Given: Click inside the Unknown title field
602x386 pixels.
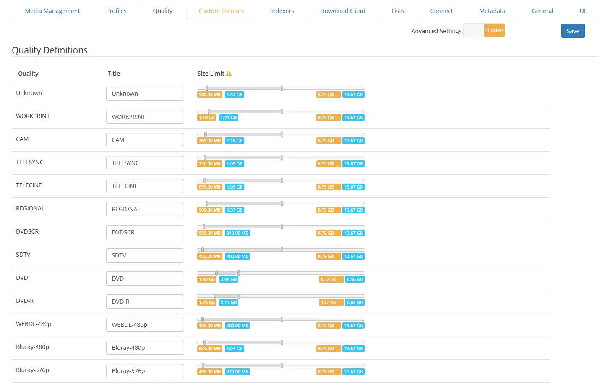Looking at the screenshot, I should click(145, 93).
